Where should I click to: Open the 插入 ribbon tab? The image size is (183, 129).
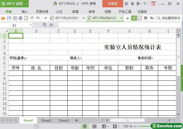click(25, 12)
